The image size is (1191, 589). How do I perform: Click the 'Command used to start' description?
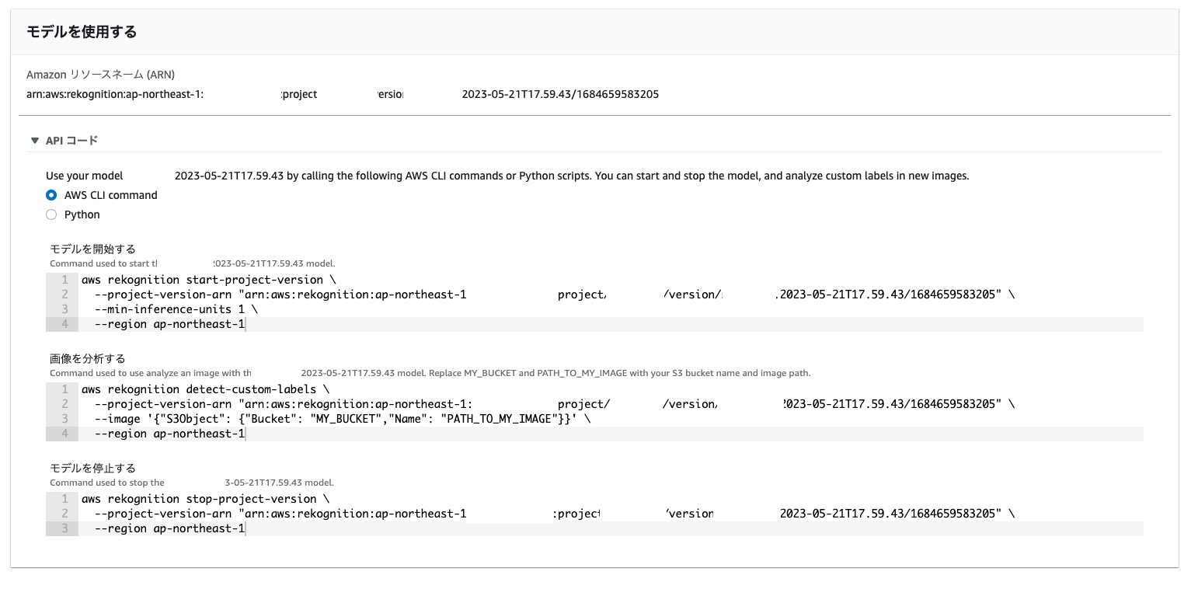[x=193, y=264]
